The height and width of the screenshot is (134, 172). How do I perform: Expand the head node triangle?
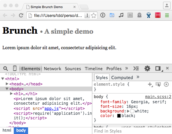point(7,84)
